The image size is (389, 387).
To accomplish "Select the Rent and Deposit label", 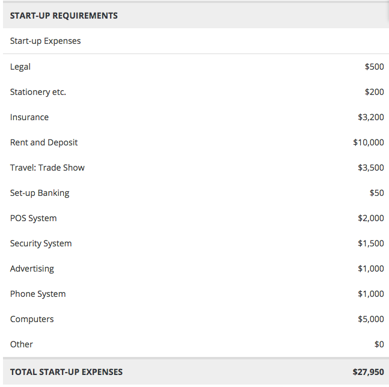I will coord(44,142).
